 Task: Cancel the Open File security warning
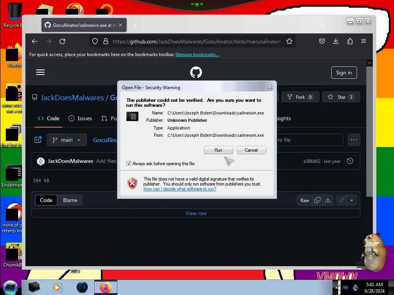coord(251,150)
